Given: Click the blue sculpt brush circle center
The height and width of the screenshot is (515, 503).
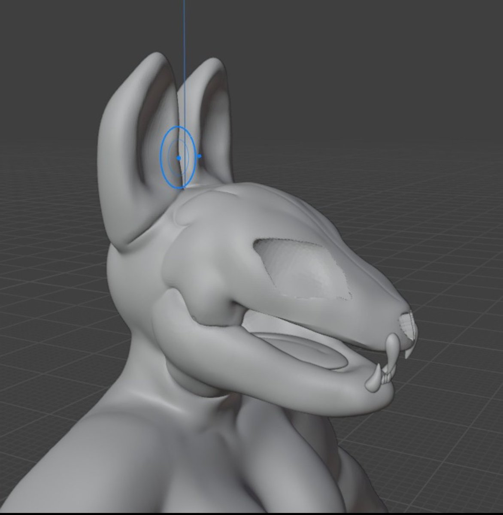Looking at the screenshot, I should click(x=179, y=158).
